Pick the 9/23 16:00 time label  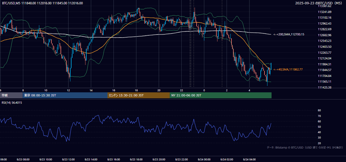113,160
